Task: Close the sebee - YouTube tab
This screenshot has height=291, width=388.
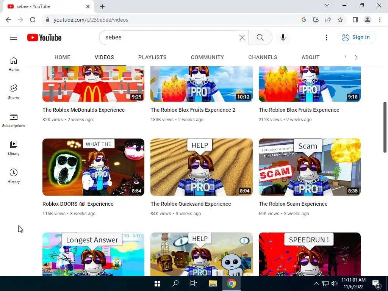Action: (x=88, y=6)
